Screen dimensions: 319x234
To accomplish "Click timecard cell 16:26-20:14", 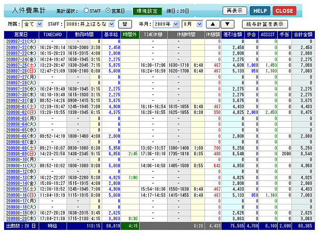I will [52, 48].
